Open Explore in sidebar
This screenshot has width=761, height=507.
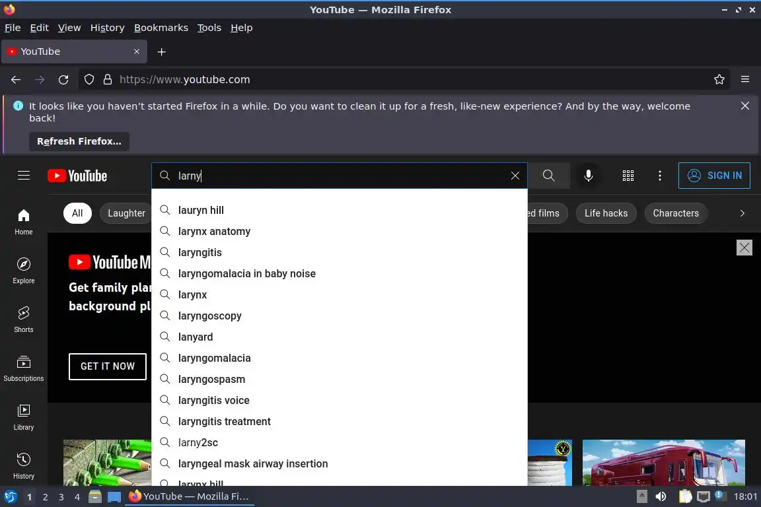(x=24, y=271)
